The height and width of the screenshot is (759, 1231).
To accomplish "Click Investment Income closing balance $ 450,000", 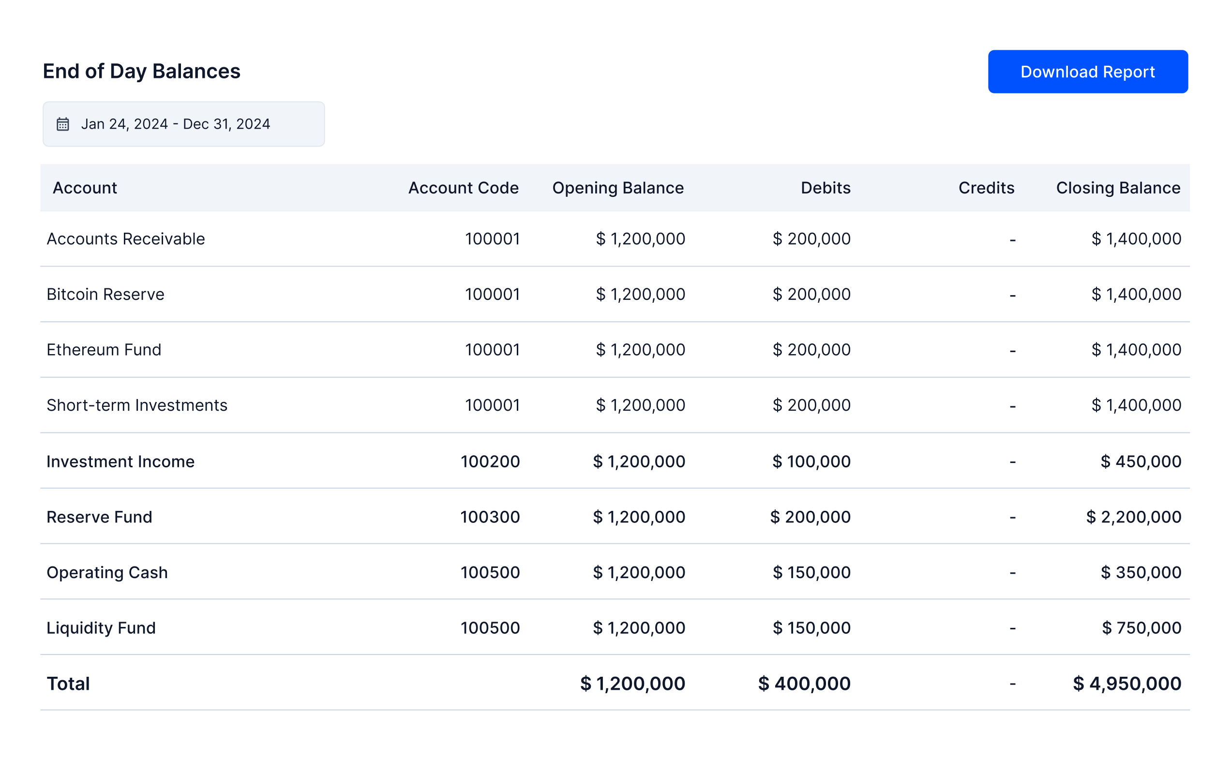I will tap(1141, 462).
